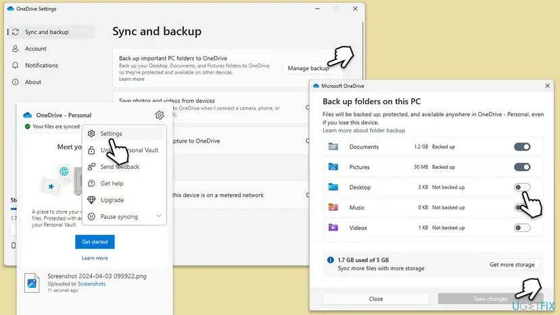Click the Pictures folder icon
Viewport: 560px width, 315px height.
(333, 167)
